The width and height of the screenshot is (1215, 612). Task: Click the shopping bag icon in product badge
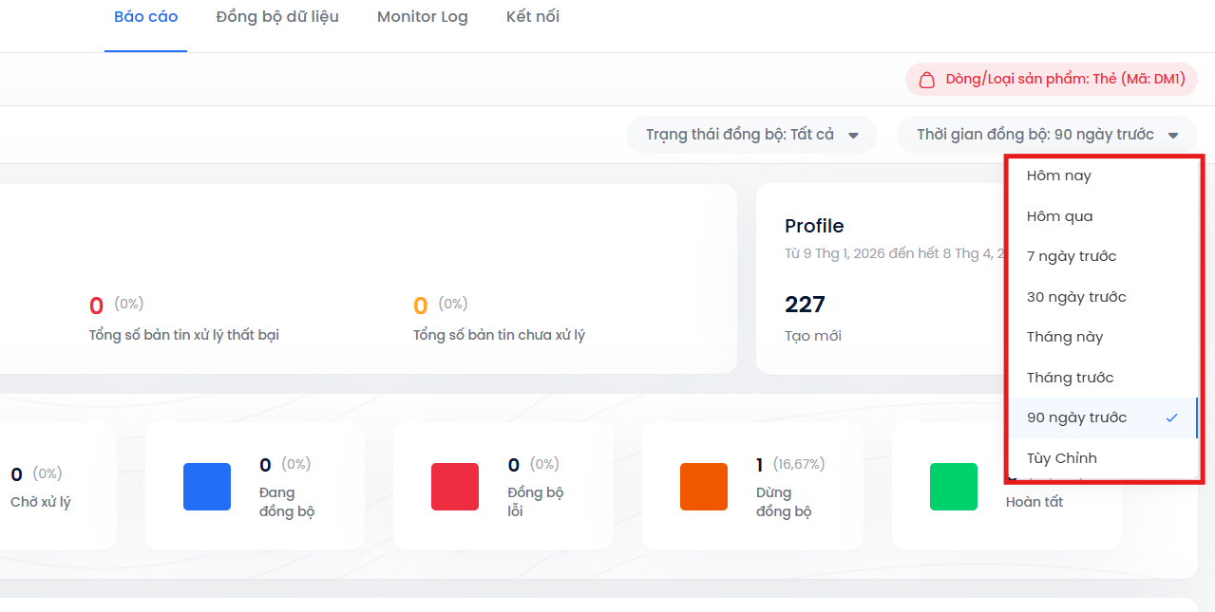925,80
